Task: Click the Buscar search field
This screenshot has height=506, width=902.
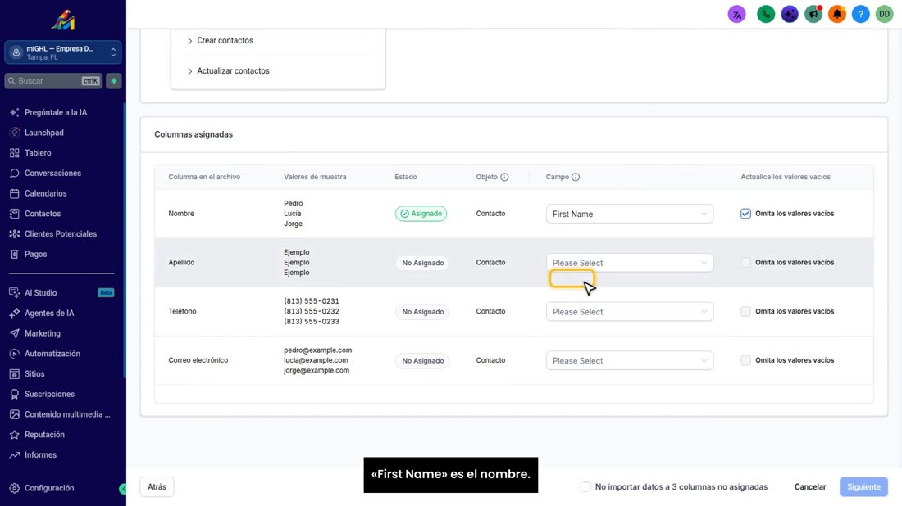Action: pos(53,81)
